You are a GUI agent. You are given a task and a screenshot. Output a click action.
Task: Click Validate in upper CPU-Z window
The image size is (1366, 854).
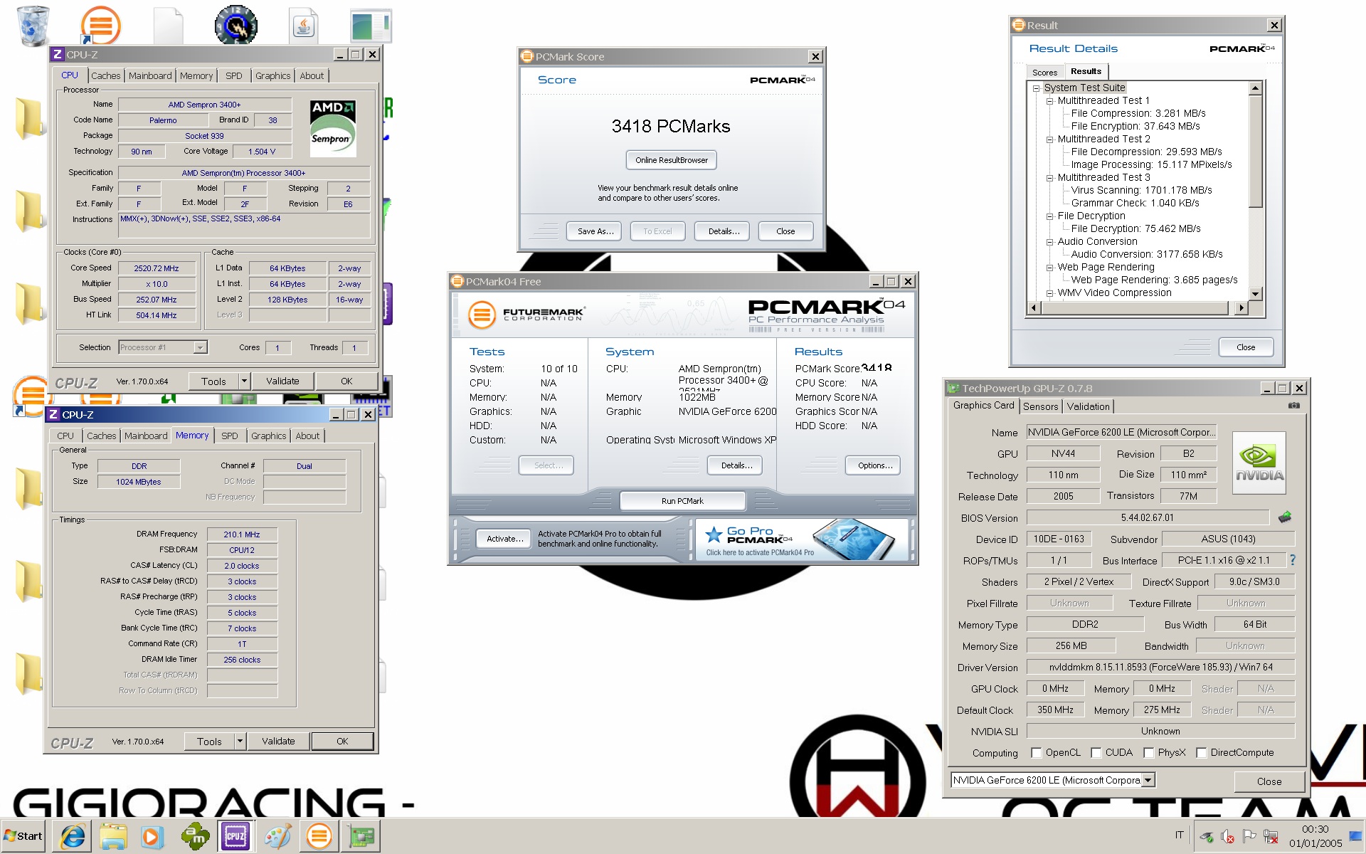coord(282,381)
